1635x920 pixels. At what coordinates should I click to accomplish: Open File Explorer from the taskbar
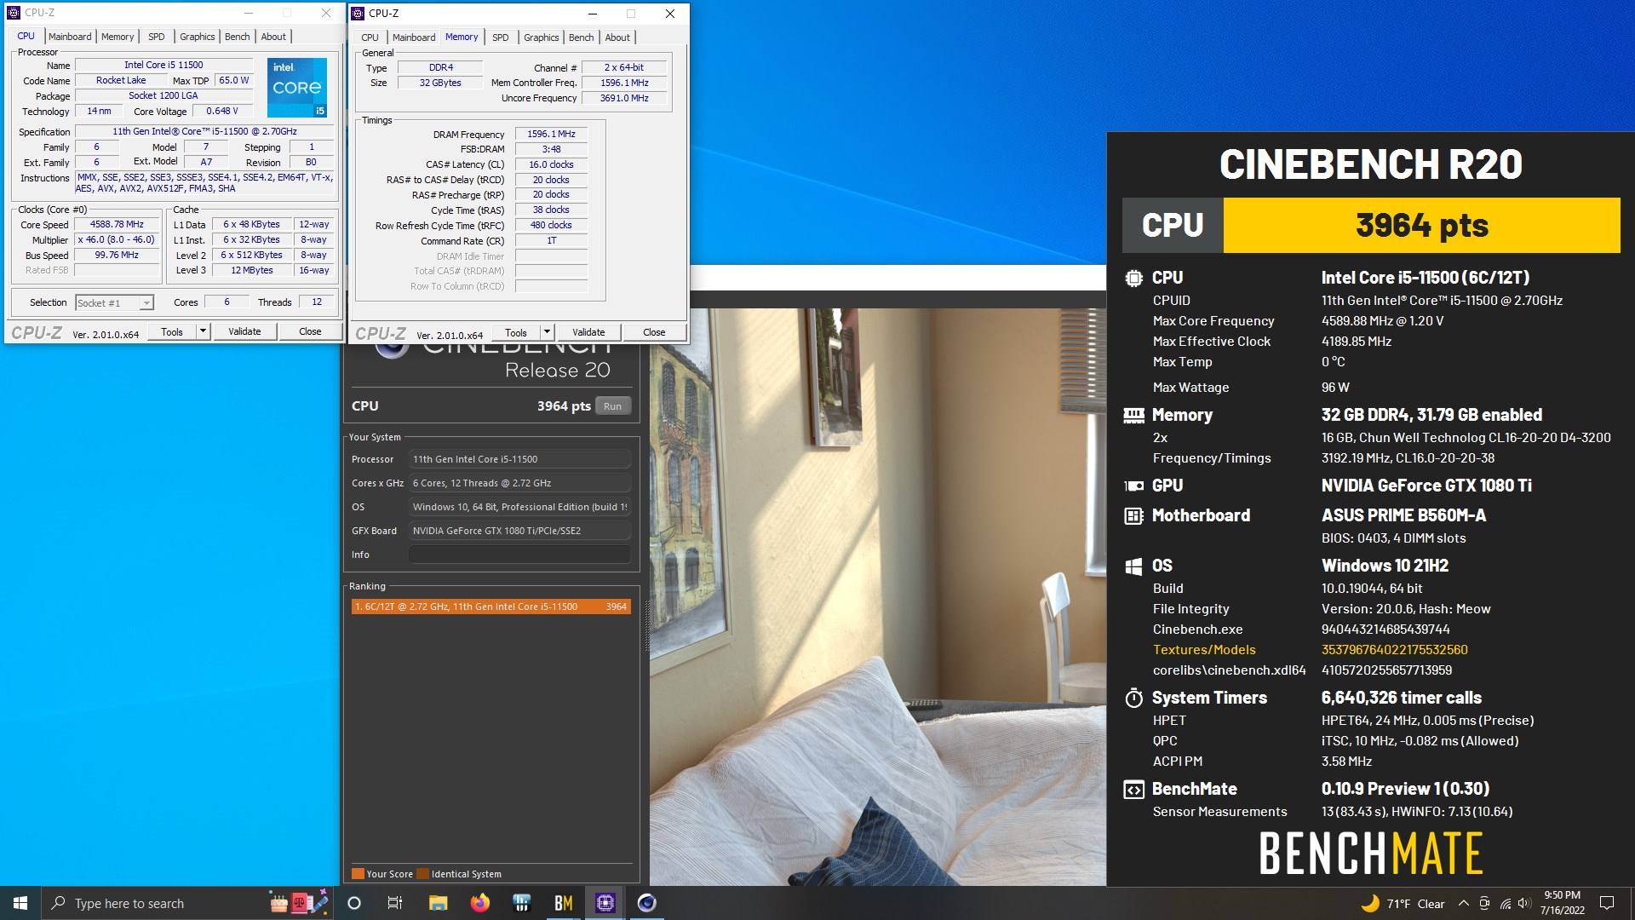click(x=438, y=903)
